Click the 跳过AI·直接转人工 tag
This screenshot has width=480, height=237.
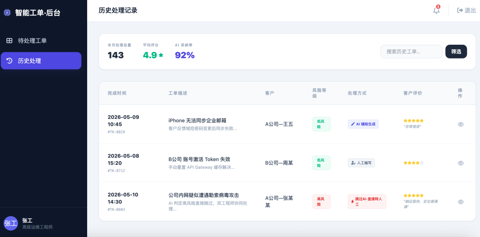tap(367, 202)
